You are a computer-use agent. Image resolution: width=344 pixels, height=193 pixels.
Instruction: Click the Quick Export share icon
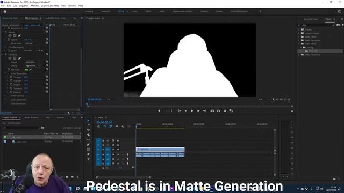(x=340, y=11)
